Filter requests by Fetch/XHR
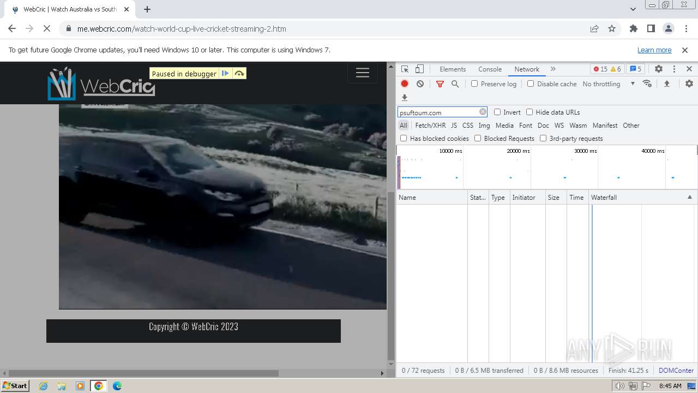Screen dimensions: 698x393 430,125
